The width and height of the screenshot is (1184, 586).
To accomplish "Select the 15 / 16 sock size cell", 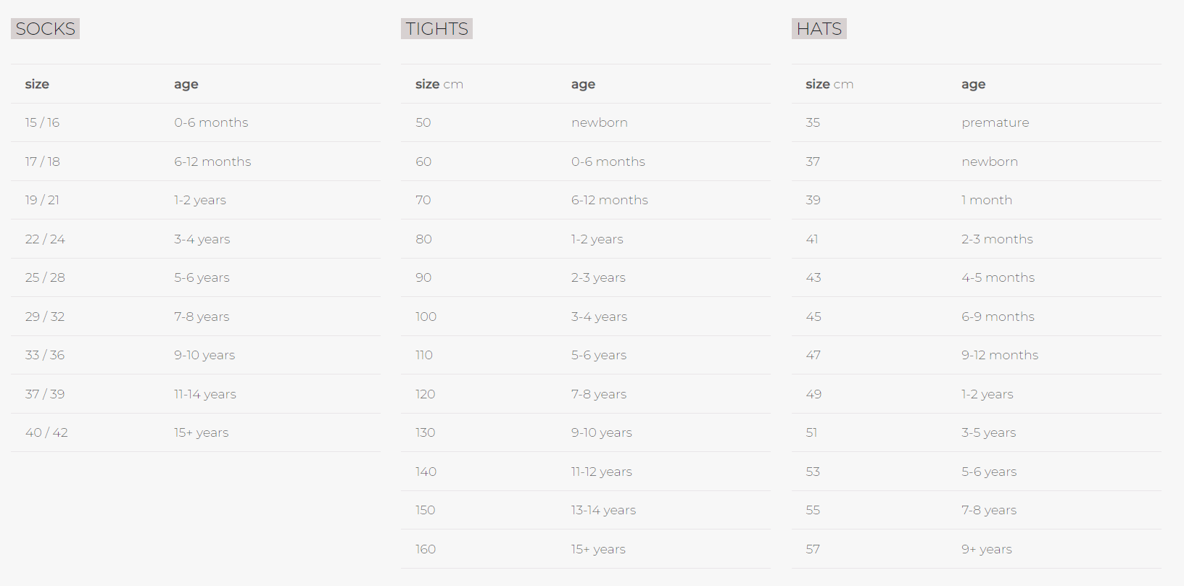I will 42,122.
